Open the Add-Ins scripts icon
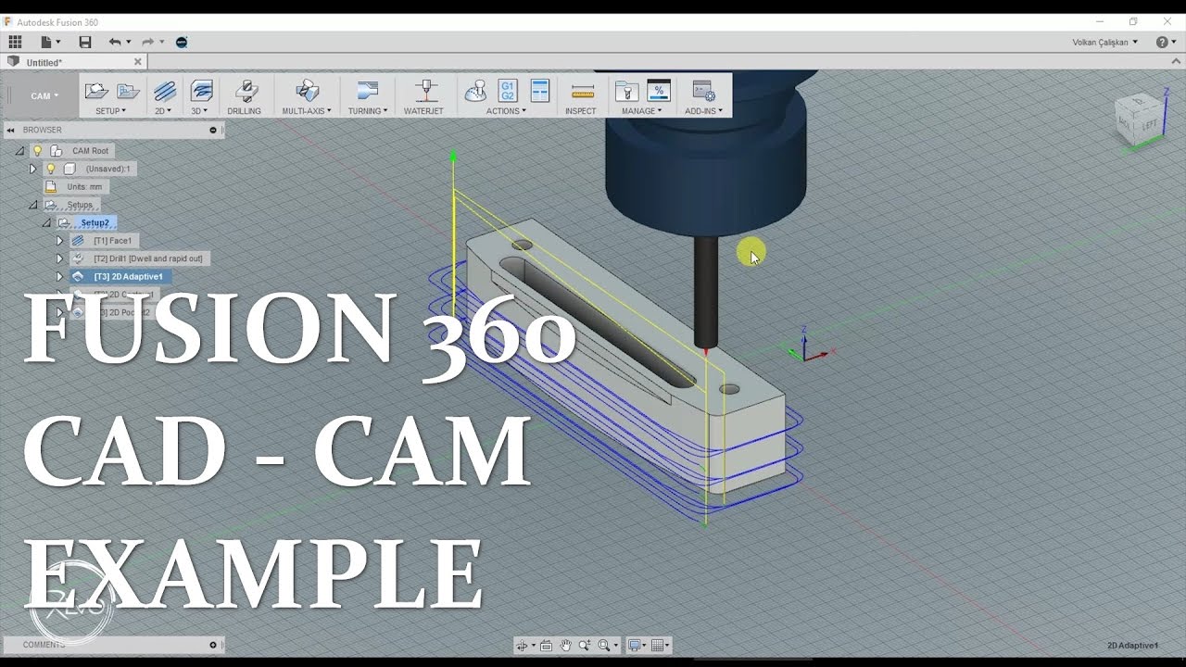The width and height of the screenshot is (1186, 667). tap(704, 91)
